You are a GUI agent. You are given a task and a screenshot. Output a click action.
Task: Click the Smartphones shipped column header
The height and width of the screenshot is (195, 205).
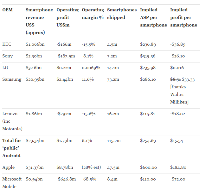click(x=122, y=14)
